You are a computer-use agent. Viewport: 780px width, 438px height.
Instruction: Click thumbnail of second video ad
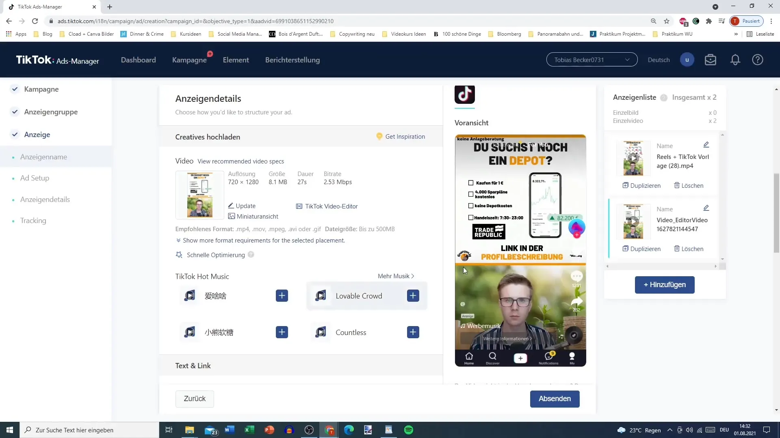634,221
